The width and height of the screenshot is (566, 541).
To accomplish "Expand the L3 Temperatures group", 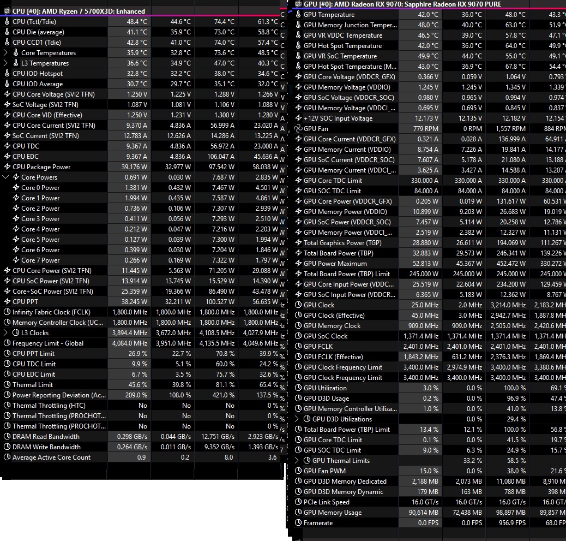I will [5, 63].
